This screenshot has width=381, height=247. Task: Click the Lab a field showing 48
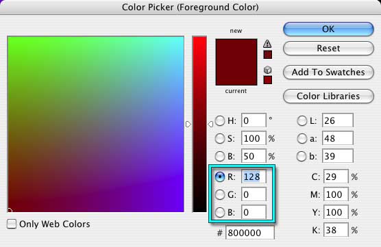coord(338,138)
